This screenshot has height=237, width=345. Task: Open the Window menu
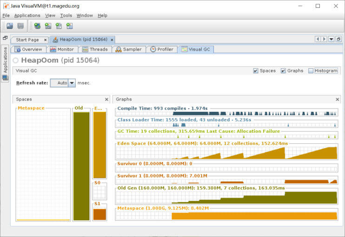(85, 16)
